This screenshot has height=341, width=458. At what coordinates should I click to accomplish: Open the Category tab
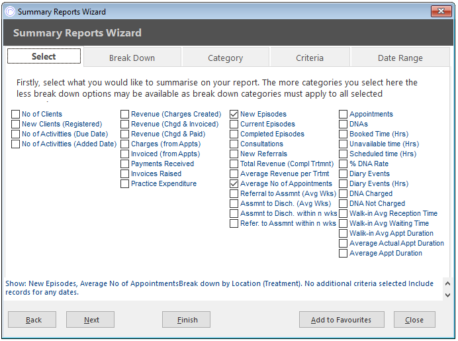[225, 58]
